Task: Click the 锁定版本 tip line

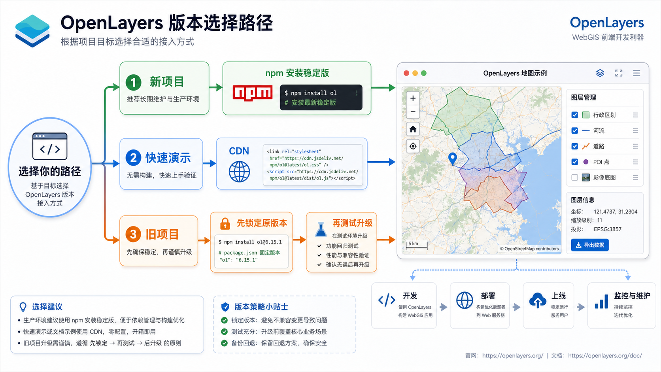Action: click(274, 320)
